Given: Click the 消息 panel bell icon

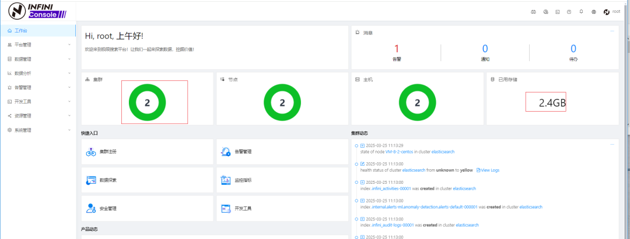Looking at the screenshot, I should click(x=357, y=33).
